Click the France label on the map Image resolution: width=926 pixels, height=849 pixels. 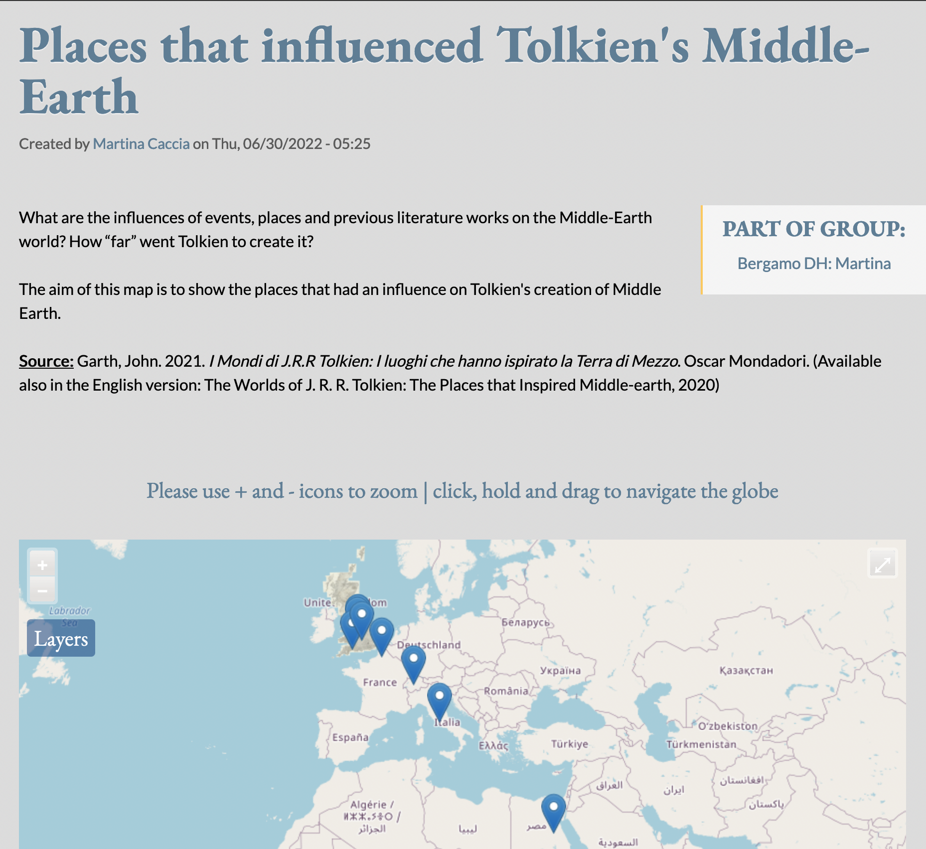(380, 683)
